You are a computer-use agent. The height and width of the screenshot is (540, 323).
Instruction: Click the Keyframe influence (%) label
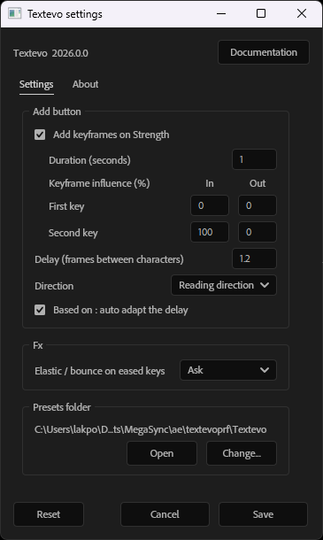[99, 183]
